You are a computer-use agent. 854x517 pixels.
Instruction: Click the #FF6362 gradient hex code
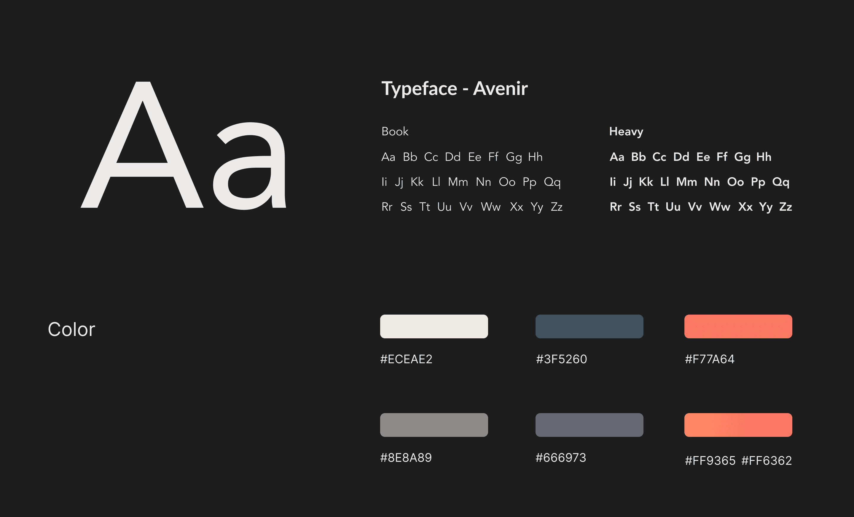766,460
